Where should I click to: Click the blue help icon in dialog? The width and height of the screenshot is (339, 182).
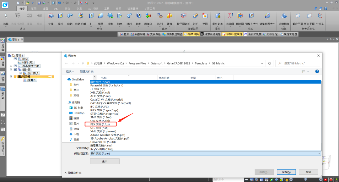point(317,71)
